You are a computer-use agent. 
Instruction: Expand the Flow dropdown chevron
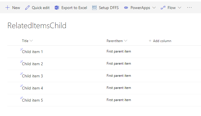tap(180, 8)
